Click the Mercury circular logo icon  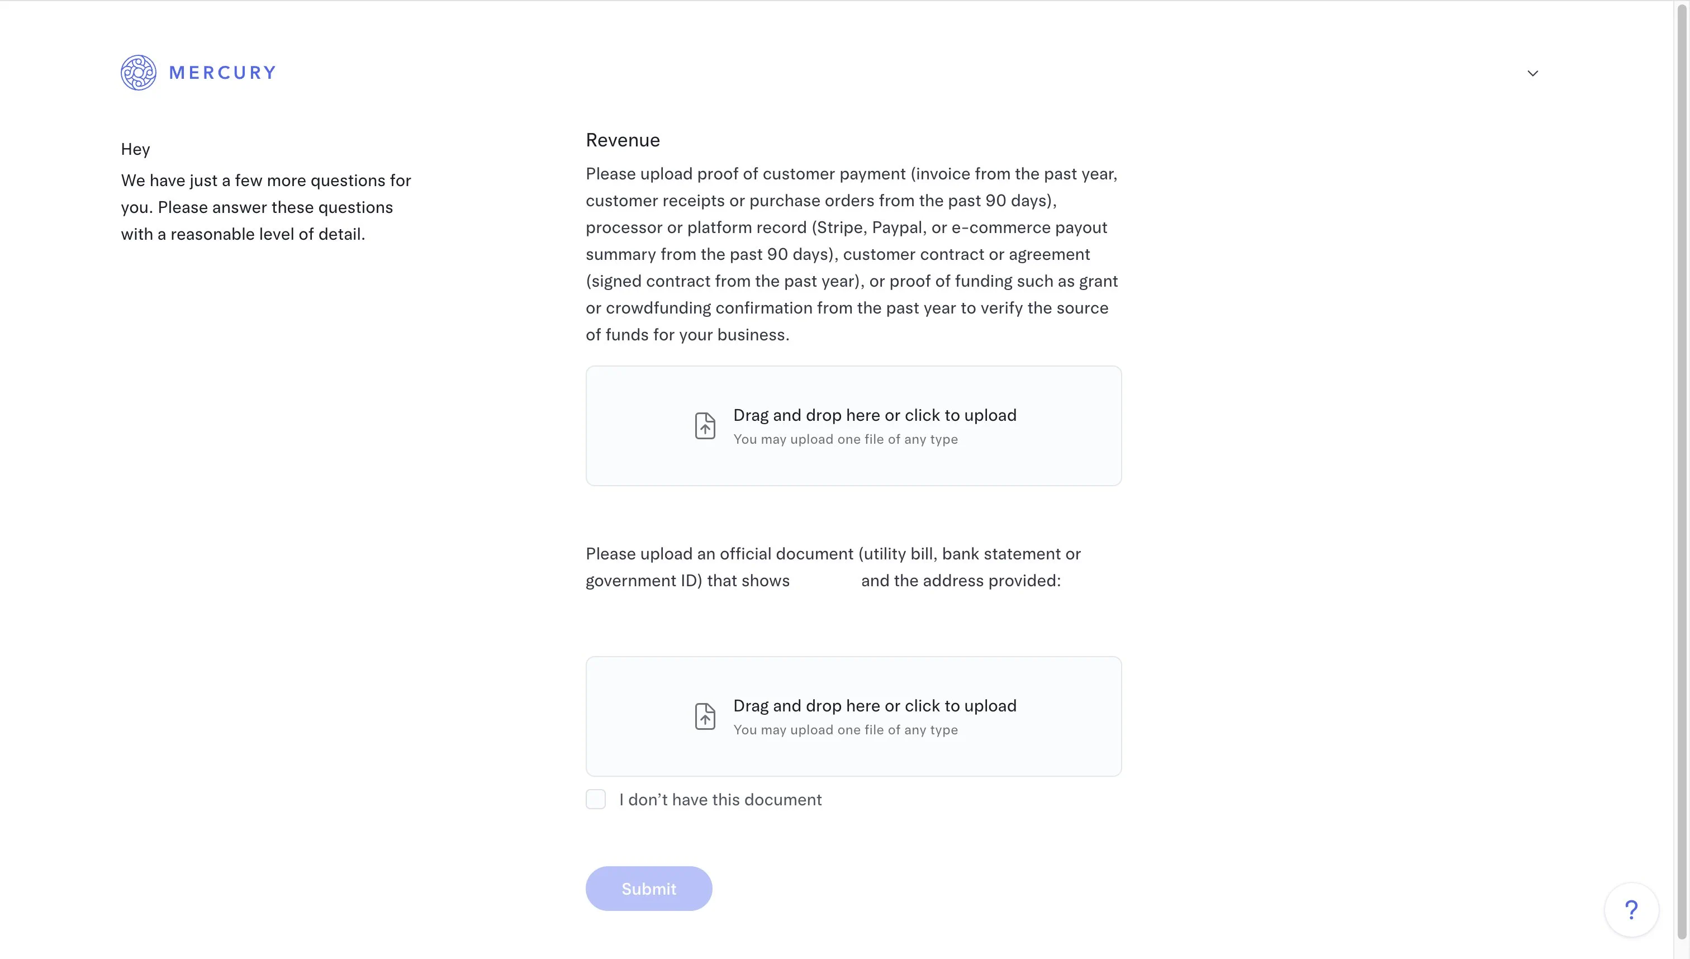click(138, 73)
